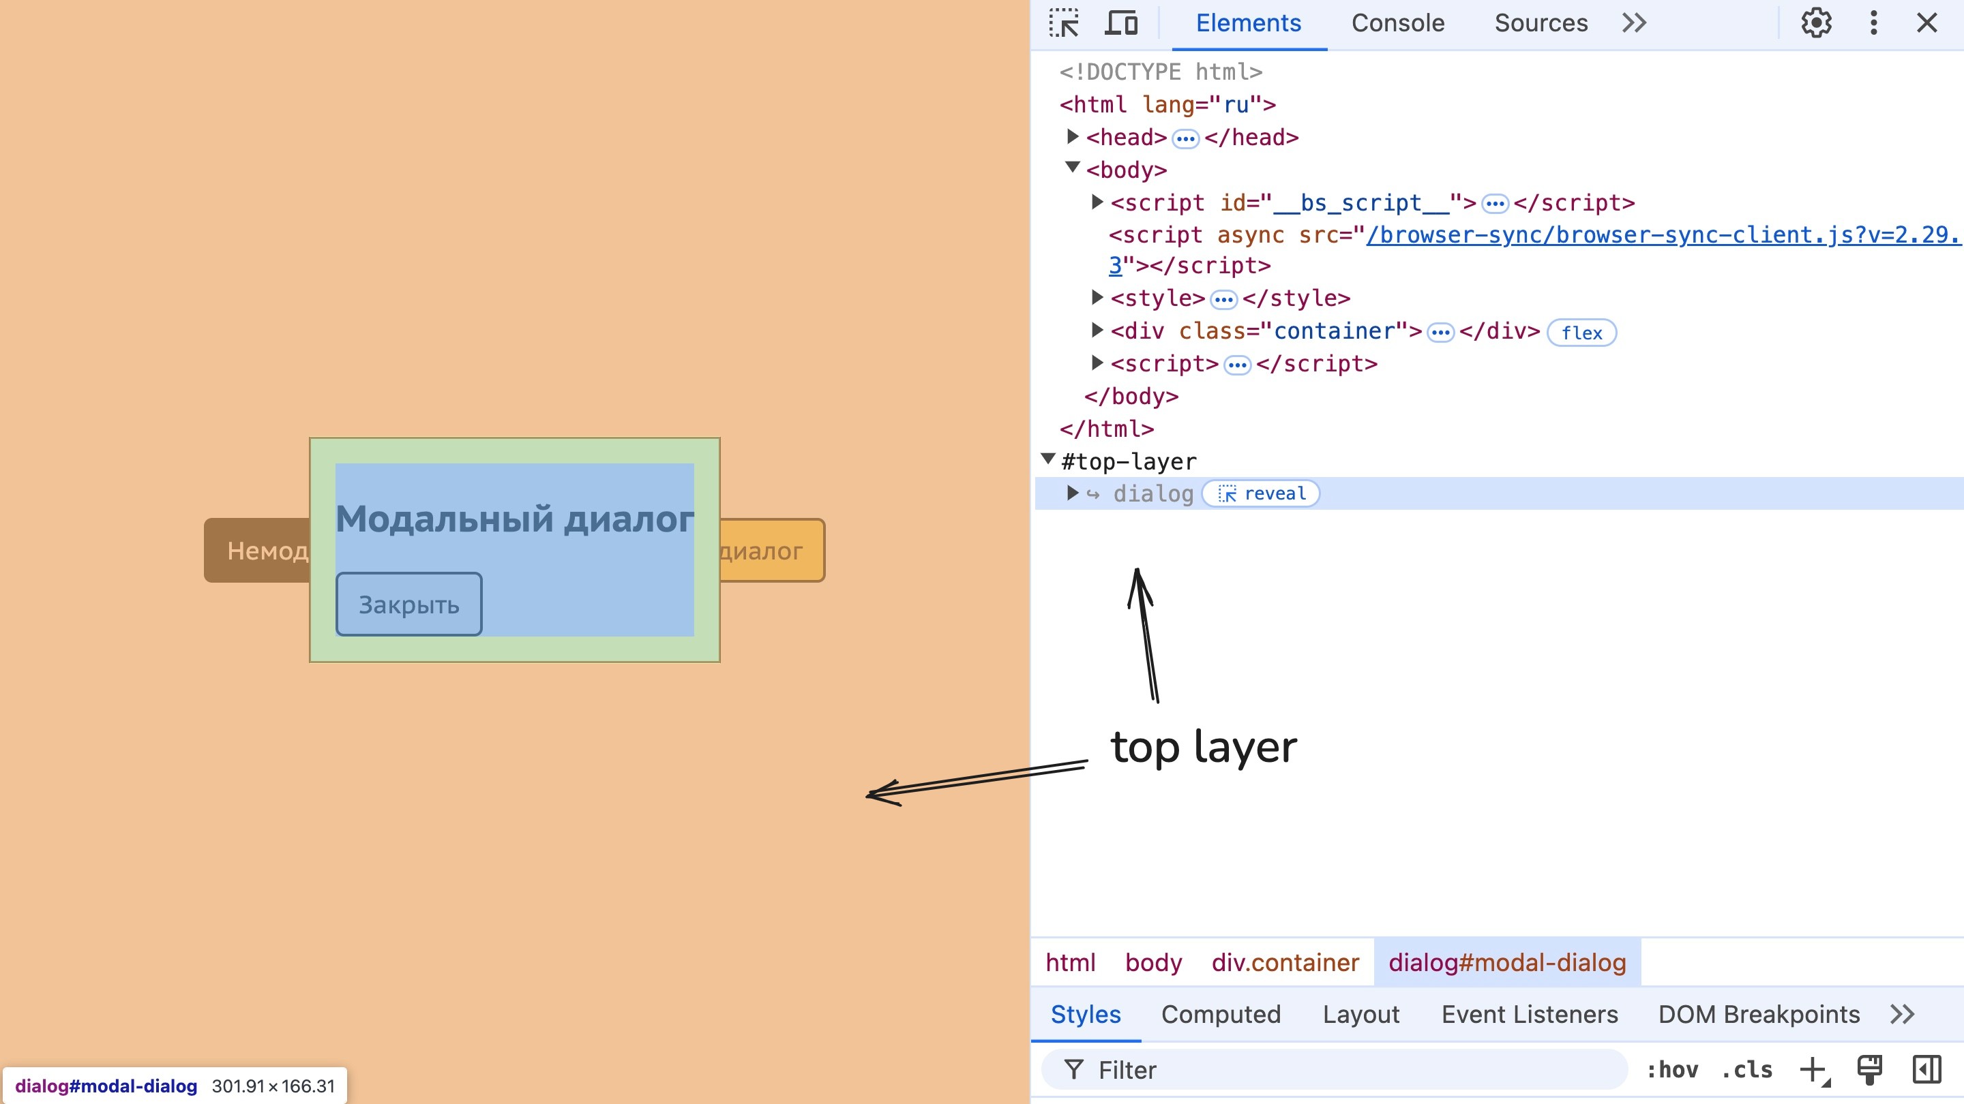Show more DevTools panel tabs

[1634, 23]
